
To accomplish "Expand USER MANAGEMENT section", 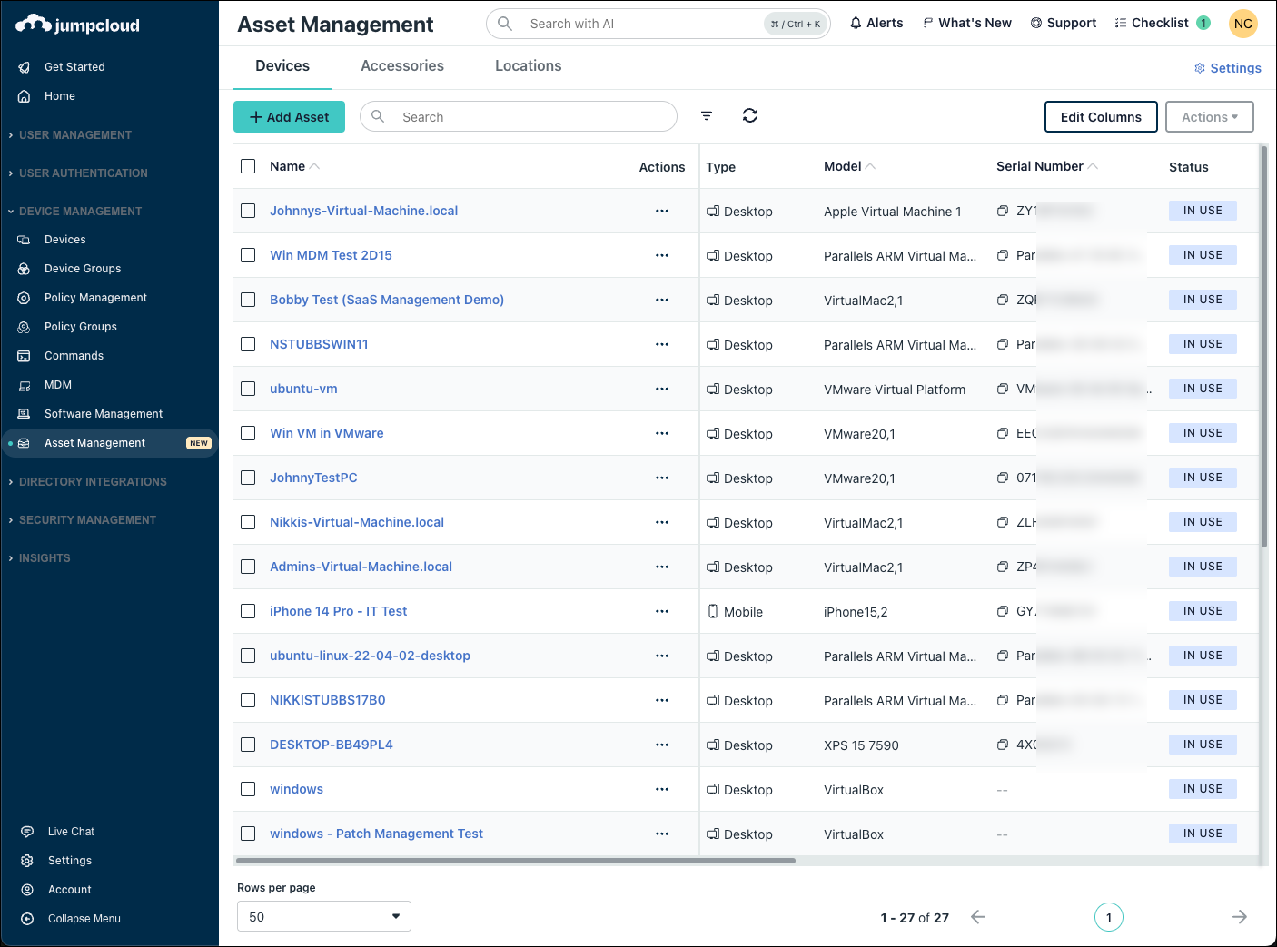I will (x=75, y=135).
